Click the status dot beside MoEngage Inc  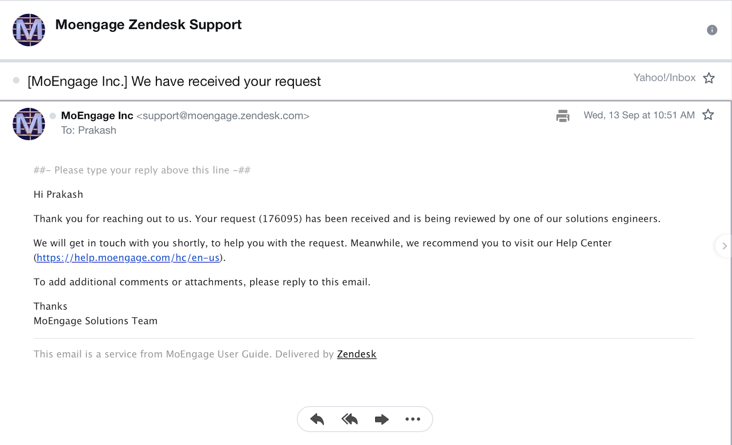tap(53, 116)
